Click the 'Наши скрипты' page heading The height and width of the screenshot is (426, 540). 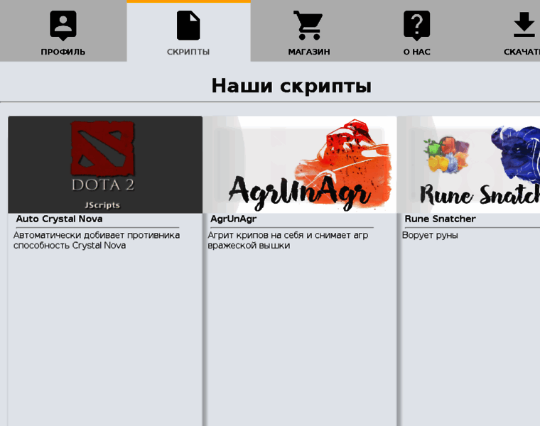pyautogui.click(x=291, y=86)
